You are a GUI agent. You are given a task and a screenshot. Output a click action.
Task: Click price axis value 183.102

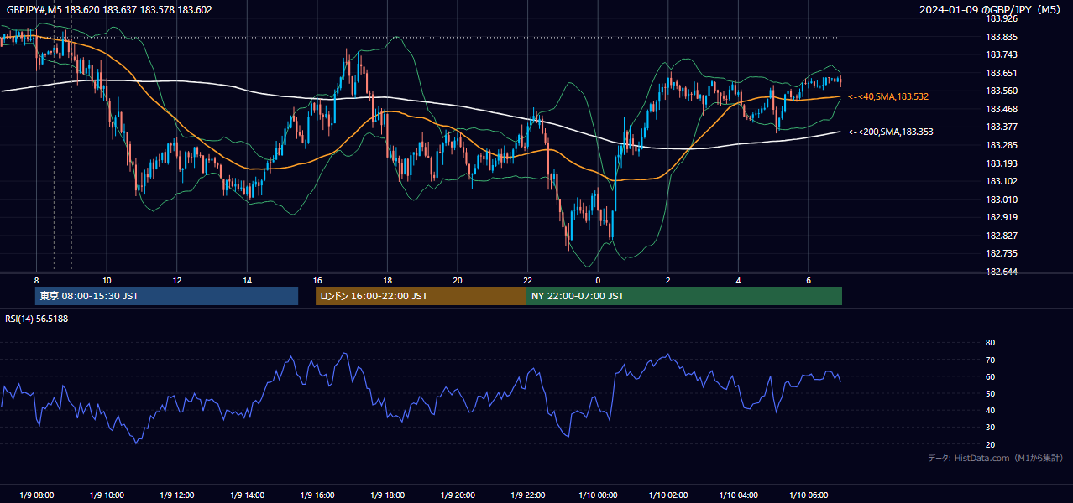[x=1001, y=181]
